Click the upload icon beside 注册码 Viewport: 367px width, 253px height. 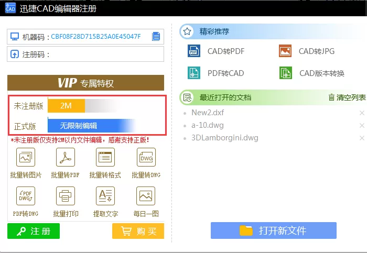pyautogui.click(x=15, y=54)
